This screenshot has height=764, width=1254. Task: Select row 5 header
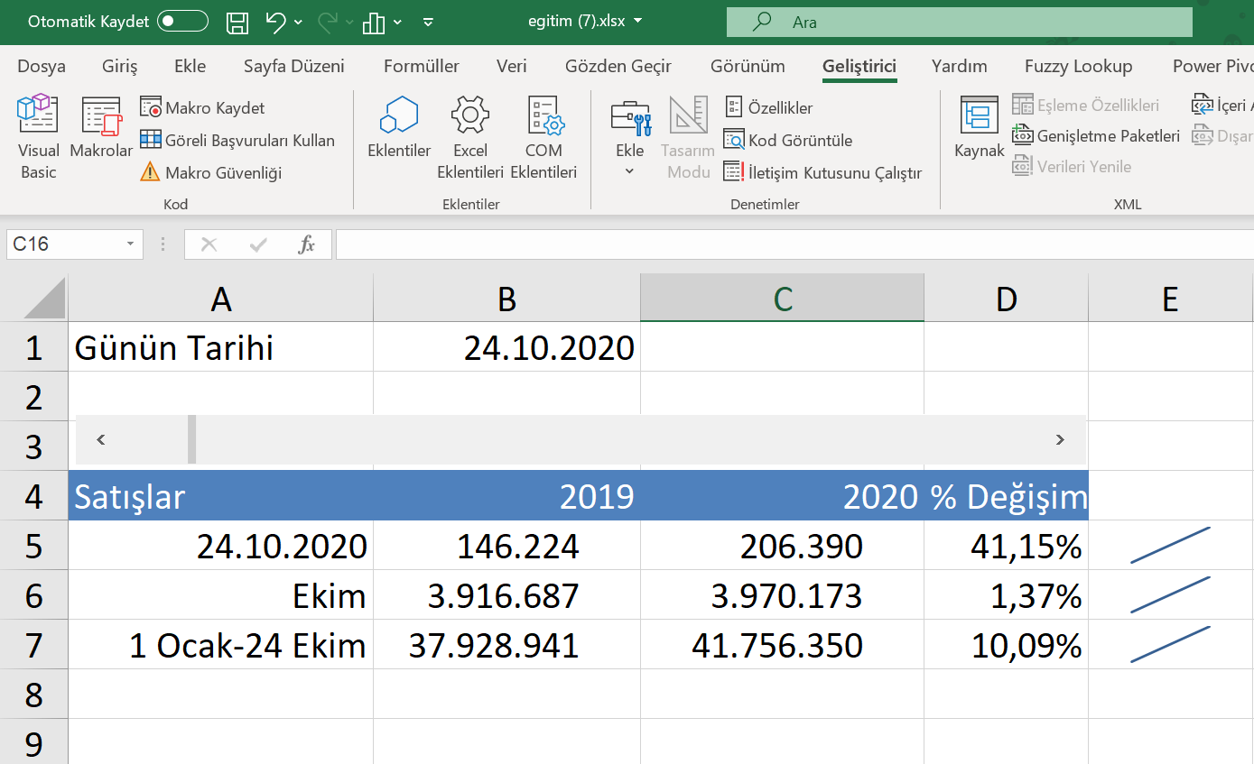pyautogui.click(x=34, y=546)
